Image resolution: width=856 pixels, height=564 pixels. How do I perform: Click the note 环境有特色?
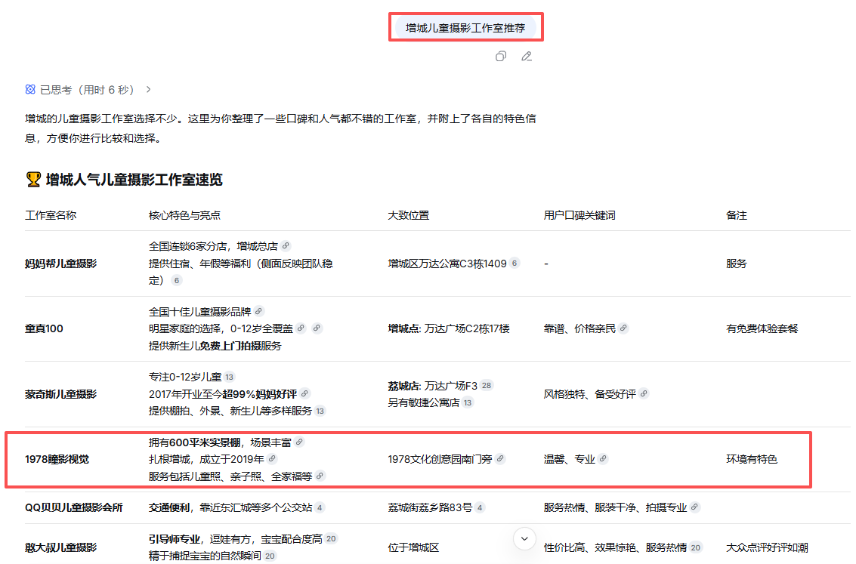752,459
